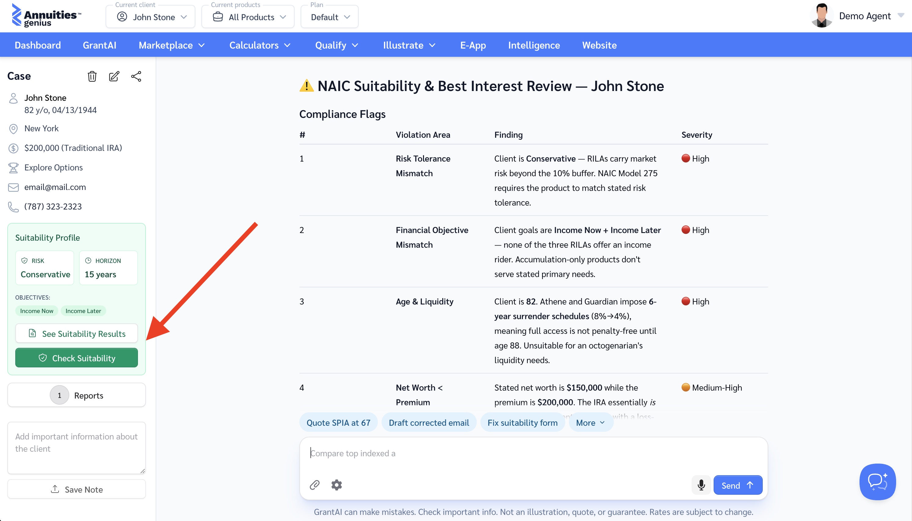
Task: Click the email@mail.com address
Action: click(x=55, y=187)
